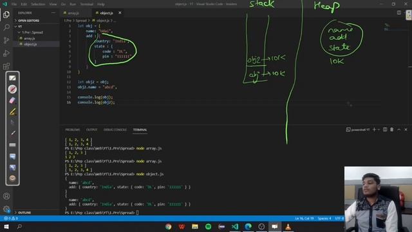
Task: Open the Source Control view
Action: tap(6, 40)
